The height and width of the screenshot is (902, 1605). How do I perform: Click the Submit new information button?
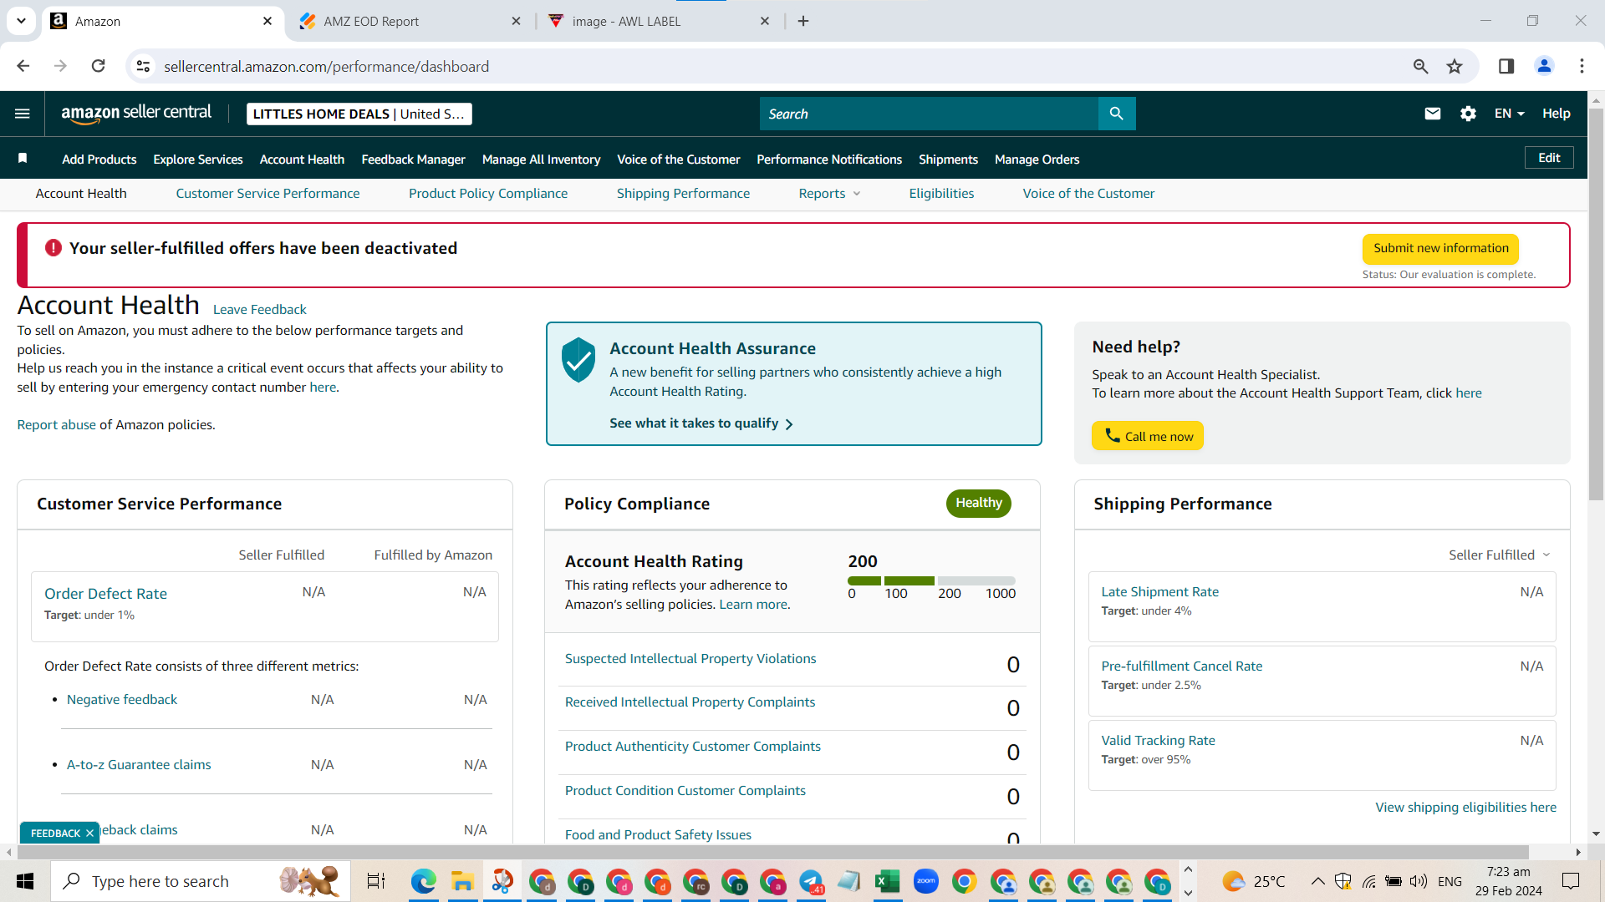(1440, 248)
